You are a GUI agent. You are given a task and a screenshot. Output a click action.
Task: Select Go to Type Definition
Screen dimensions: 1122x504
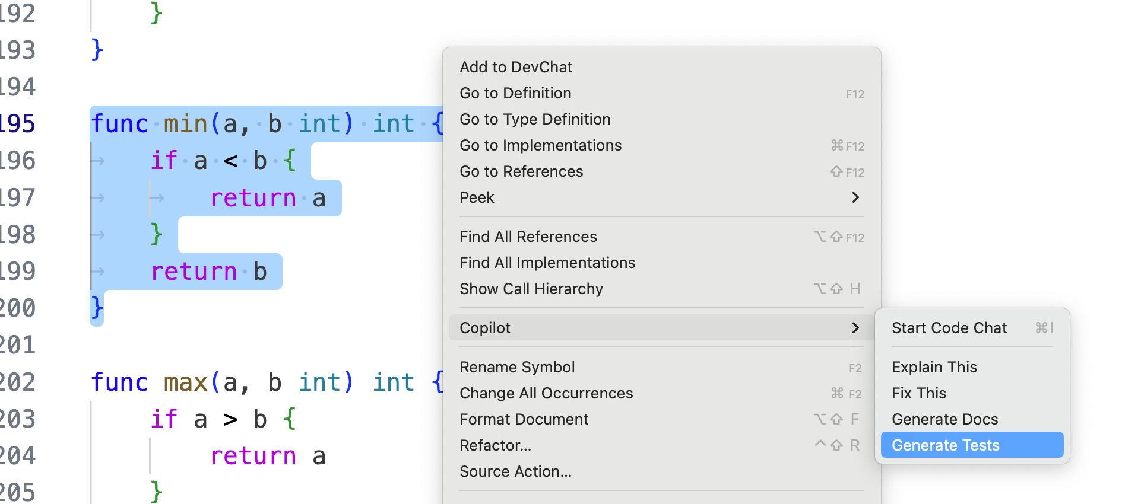coord(534,119)
